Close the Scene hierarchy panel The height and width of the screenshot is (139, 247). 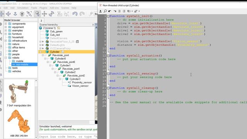click(93, 25)
